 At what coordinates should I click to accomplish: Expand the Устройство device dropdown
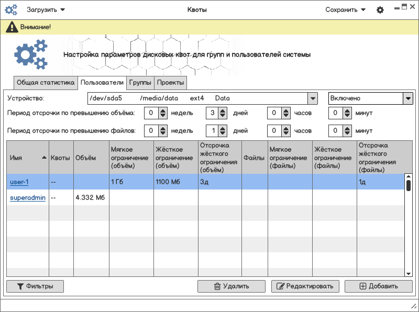(312, 98)
